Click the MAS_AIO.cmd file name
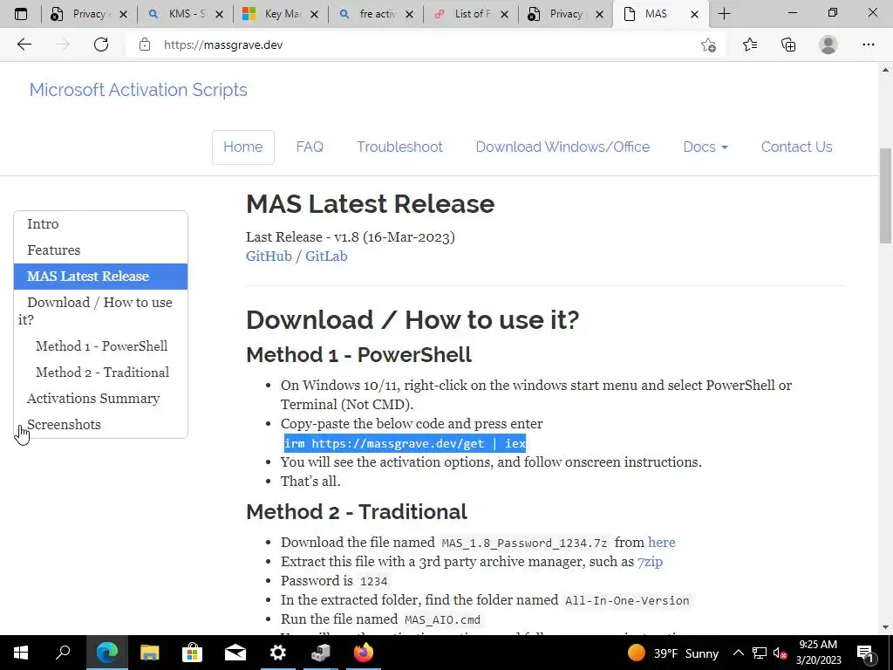 [442, 620]
